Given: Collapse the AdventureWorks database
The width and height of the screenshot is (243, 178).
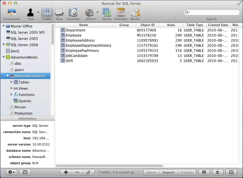Looking at the screenshot, I should click(4, 57).
